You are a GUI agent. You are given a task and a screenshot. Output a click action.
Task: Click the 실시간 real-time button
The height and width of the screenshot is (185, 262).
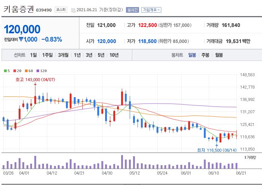[x=132, y=10]
